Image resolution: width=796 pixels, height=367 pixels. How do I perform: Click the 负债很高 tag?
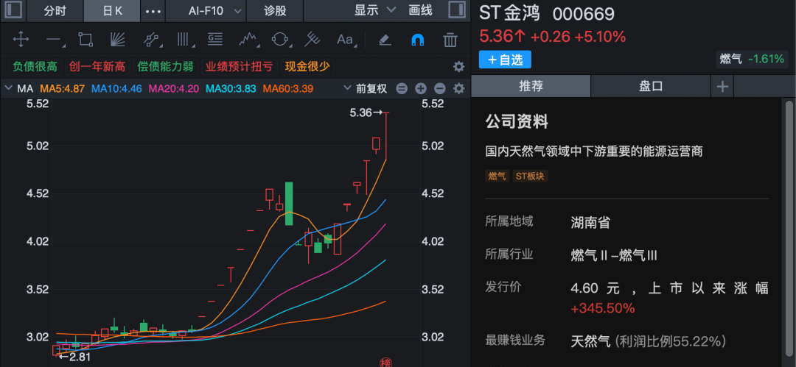[x=35, y=66]
